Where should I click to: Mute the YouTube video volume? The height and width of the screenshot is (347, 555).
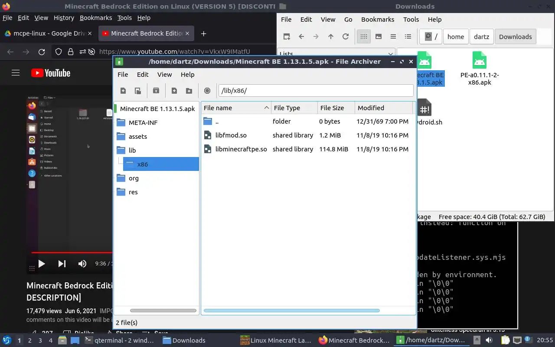pyautogui.click(x=82, y=263)
